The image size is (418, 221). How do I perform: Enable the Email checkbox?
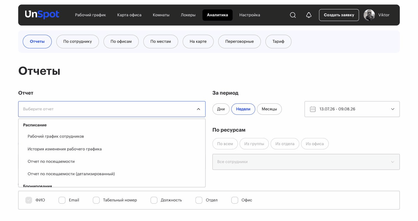click(x=62, y=200)
